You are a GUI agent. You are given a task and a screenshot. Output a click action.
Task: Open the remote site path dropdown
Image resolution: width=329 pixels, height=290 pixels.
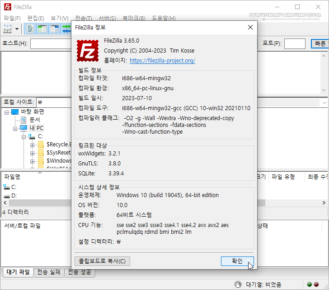click(324, 103)
